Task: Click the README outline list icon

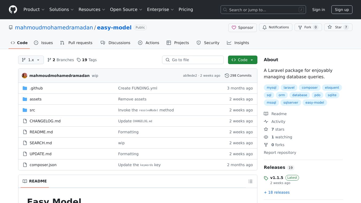Action: [250, 181]
